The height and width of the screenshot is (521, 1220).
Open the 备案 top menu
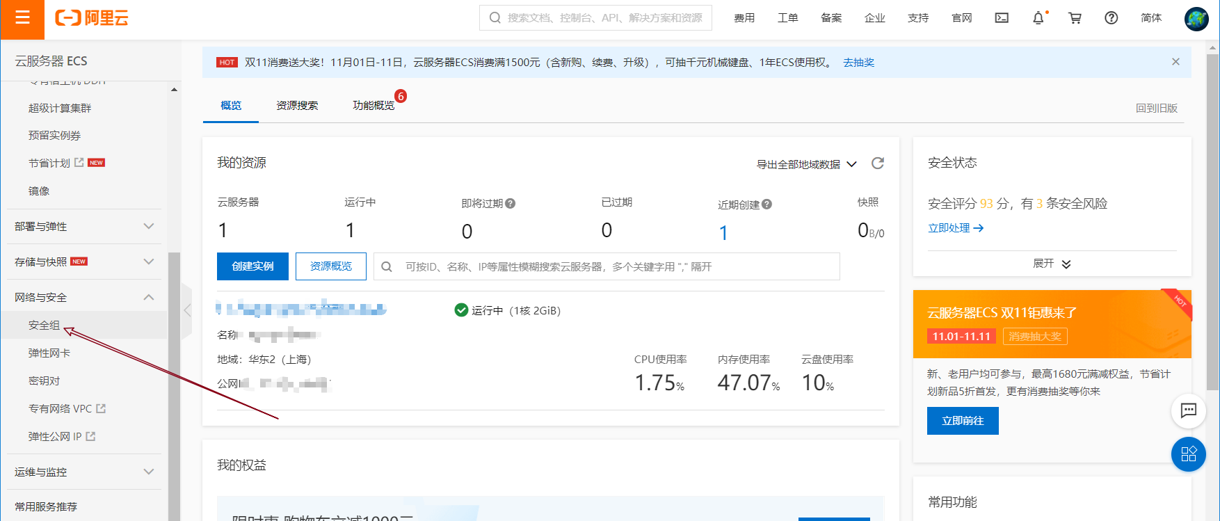tap(831, 18)
